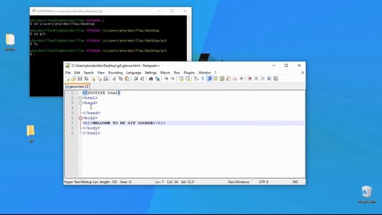The height and width of the screenshot is (215, 382).
Task: Open the Window menu
Action: (x=205, y=73)
